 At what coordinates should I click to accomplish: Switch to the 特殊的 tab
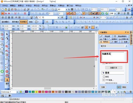coord(104,42)
